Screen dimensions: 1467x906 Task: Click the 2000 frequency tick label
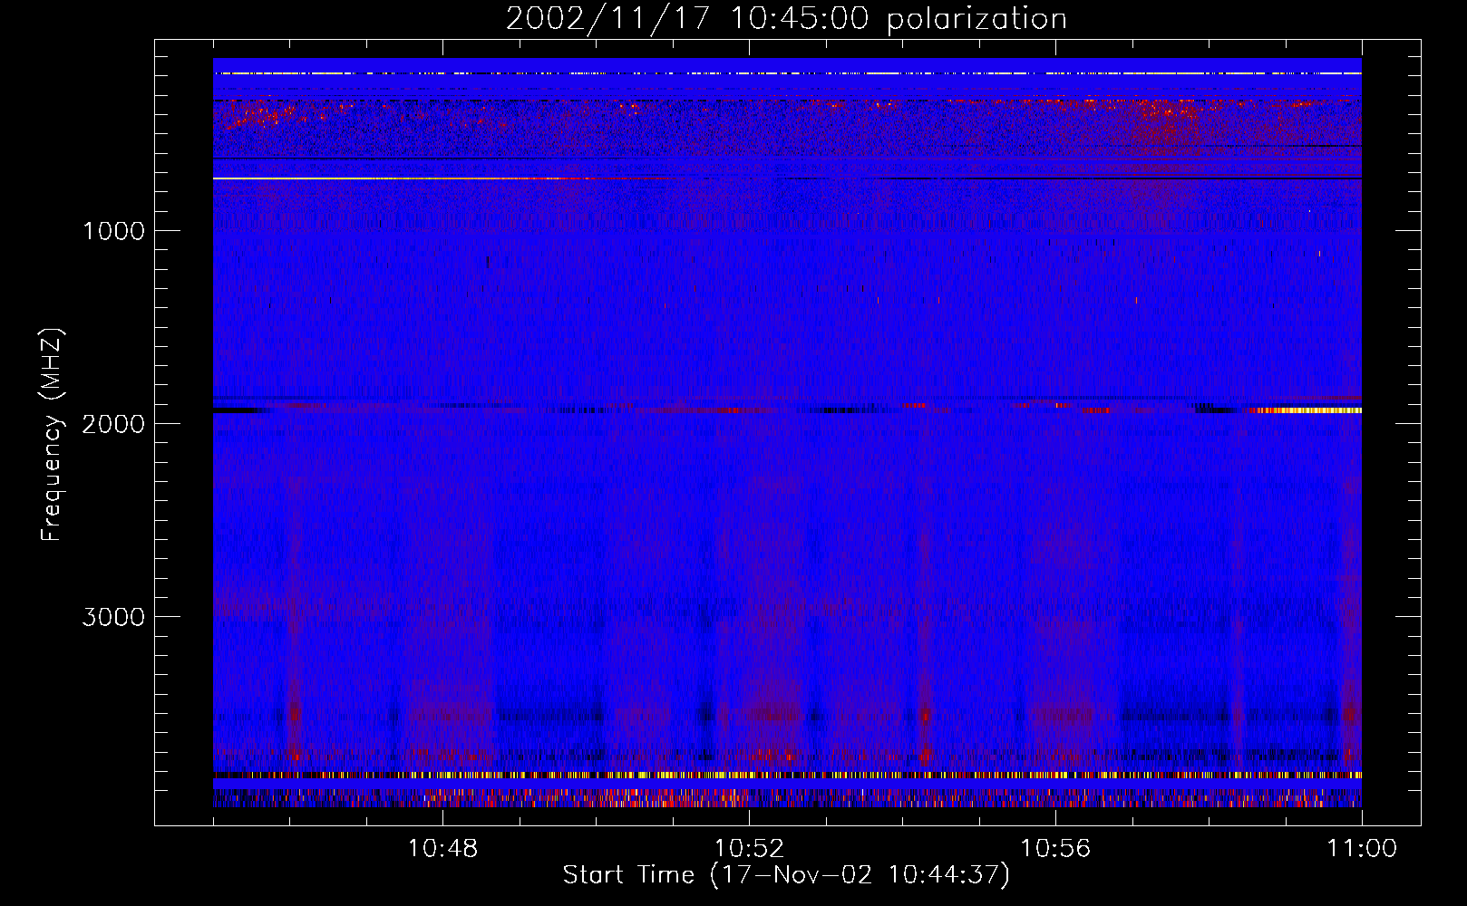[x=113, y=424]
